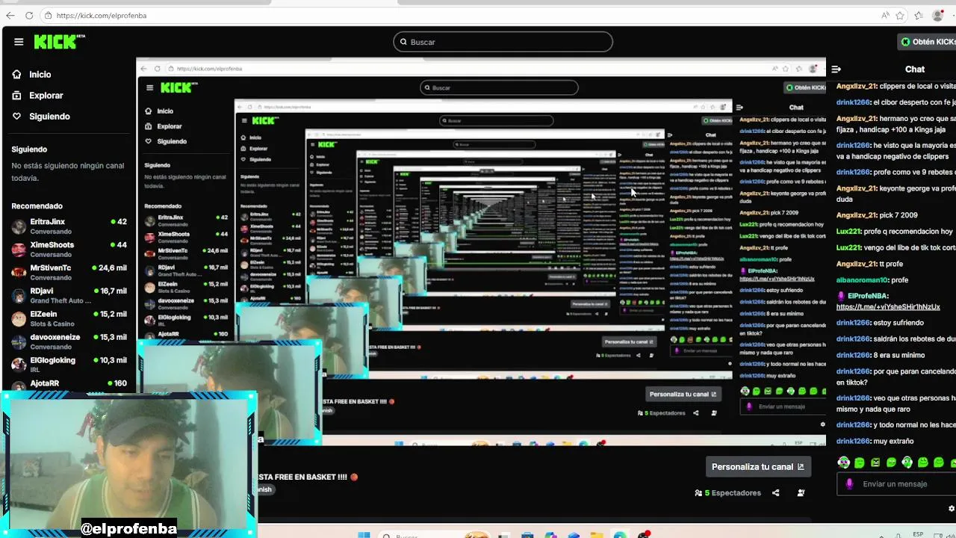Viewport: 956px width, 538px height.
Task: Click the KICK logo in header
Action: click(60, 42)
